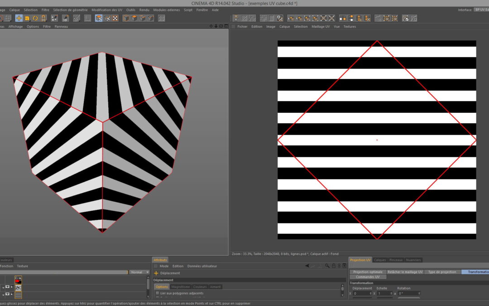This screenshot has width=489, height=306.
Task: Click the first icon in UV editor toolbar
Action: pos(236,18)
